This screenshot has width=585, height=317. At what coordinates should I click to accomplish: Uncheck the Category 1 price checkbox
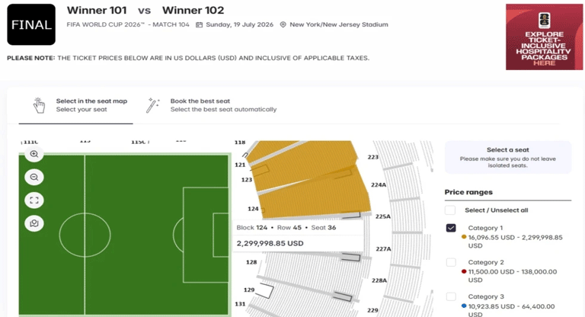pos(450,228)
